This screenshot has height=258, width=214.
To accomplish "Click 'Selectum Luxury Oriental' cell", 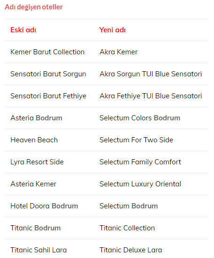I will point(140,184).
